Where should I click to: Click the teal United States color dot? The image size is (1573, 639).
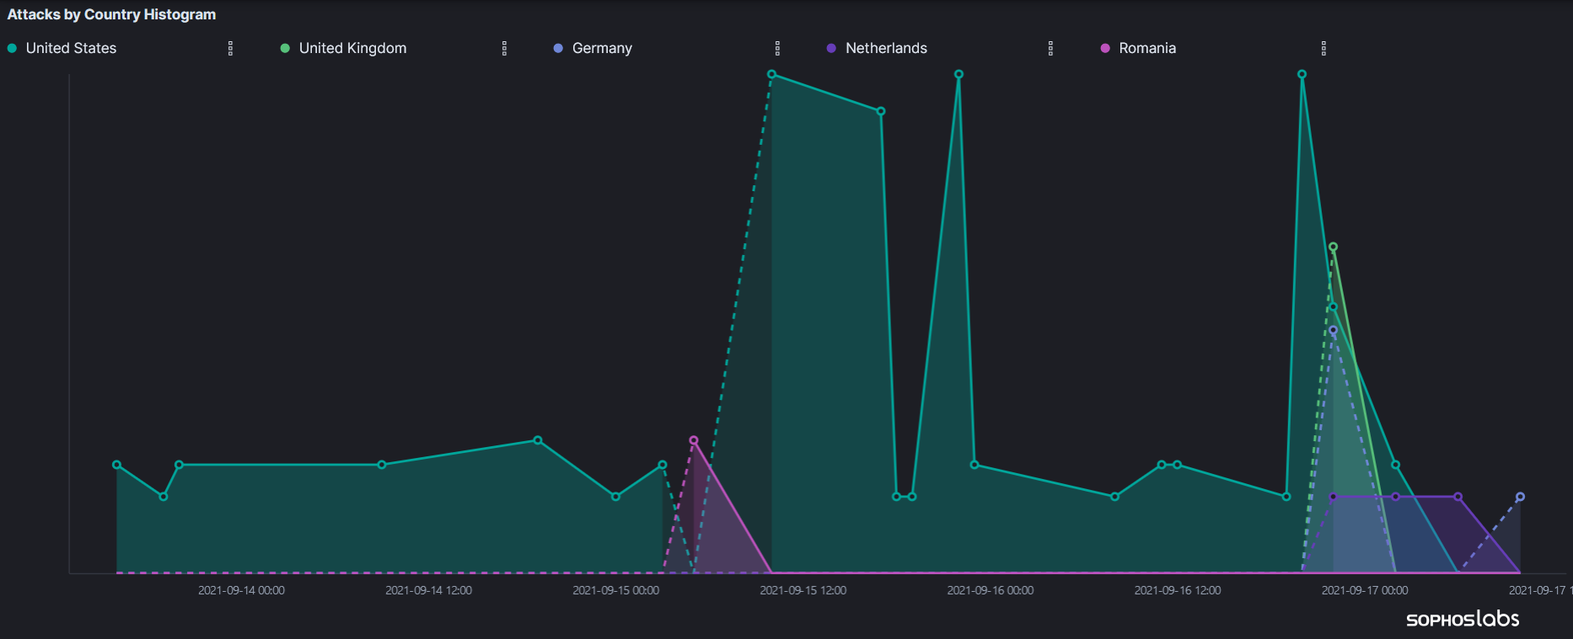pos(12,48)
